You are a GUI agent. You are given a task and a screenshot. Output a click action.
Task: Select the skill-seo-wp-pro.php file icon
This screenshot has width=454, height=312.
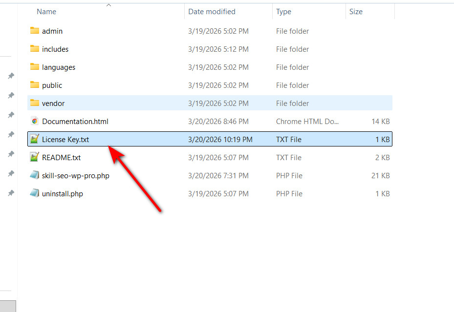[34, 175]
